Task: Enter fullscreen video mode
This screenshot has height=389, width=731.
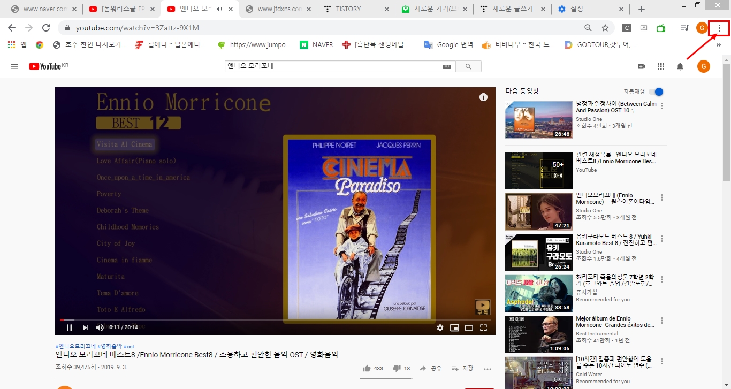Action: 484,327
